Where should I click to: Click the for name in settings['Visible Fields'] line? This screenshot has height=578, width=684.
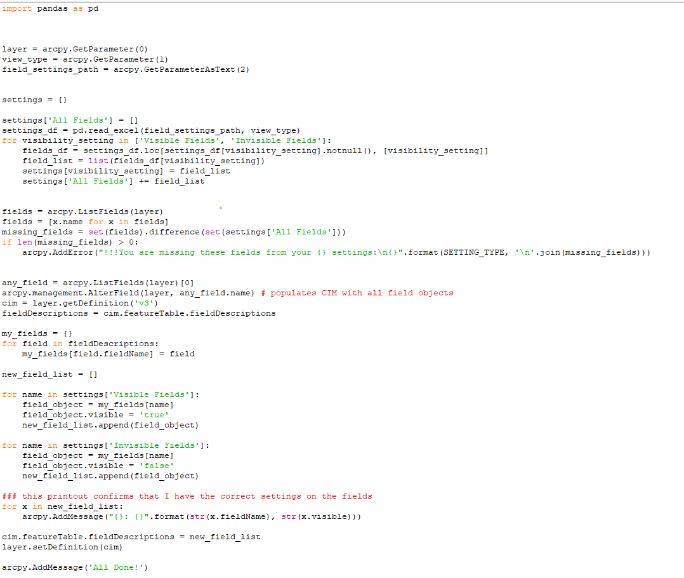pos(100,394)
